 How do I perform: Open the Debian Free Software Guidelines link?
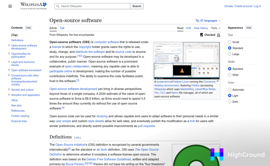tap(109, 159)
